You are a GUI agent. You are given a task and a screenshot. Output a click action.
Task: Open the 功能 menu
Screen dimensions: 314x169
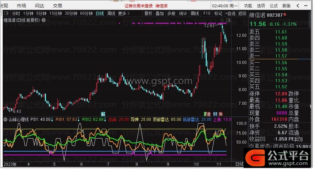[248, 6]
